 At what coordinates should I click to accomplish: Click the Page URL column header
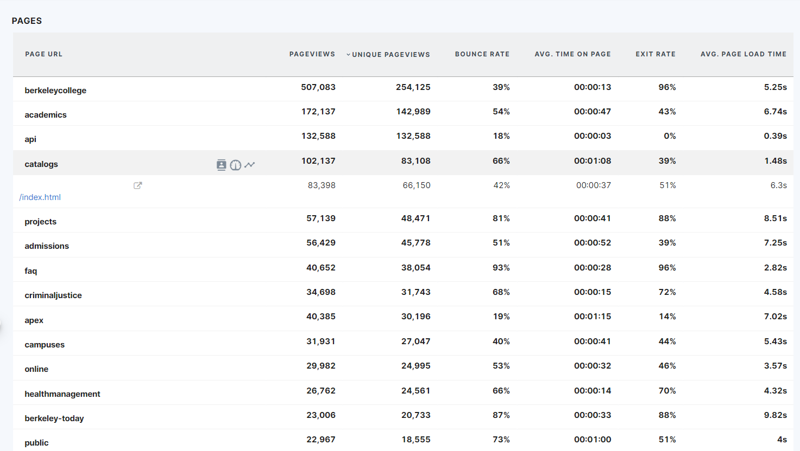pos(43,54)
